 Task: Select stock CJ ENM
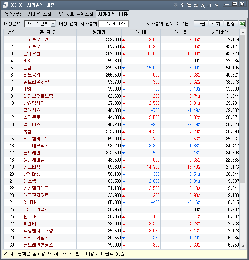tap(30, 203)
